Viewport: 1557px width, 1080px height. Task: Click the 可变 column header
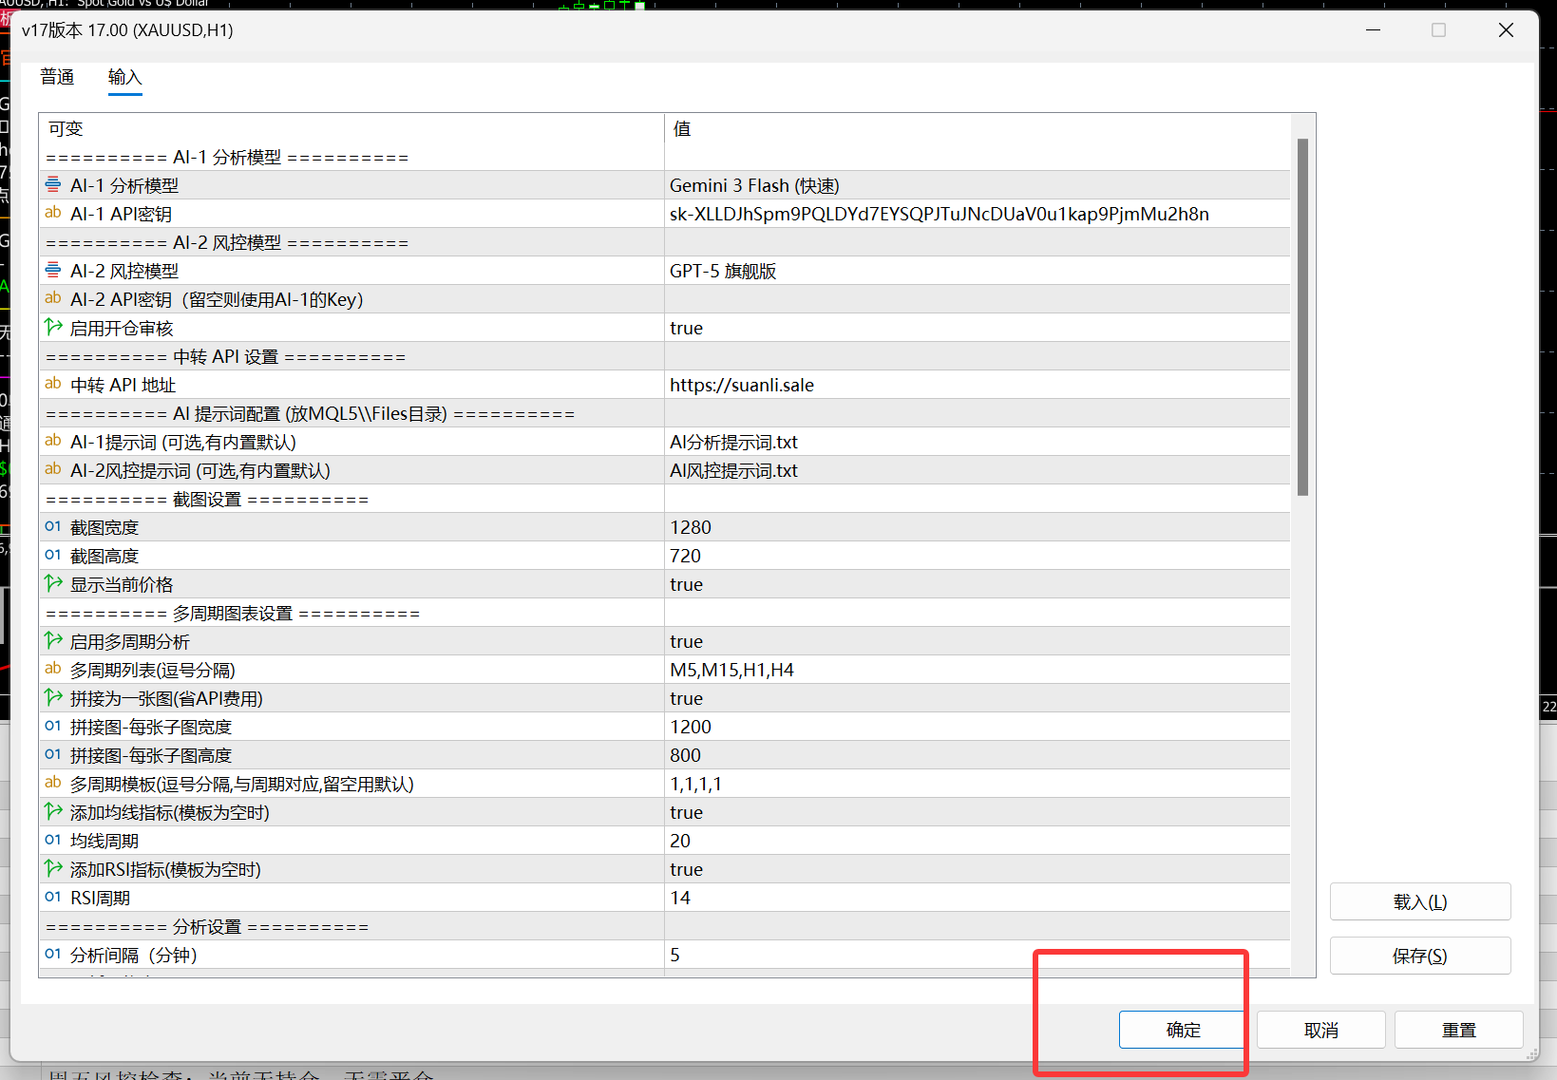[x=66, y=128]
